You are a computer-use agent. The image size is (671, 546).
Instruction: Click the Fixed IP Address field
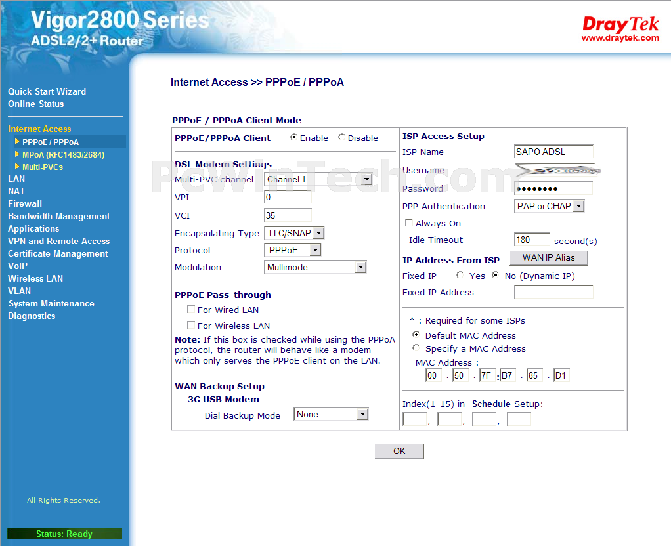pos(553,292)
